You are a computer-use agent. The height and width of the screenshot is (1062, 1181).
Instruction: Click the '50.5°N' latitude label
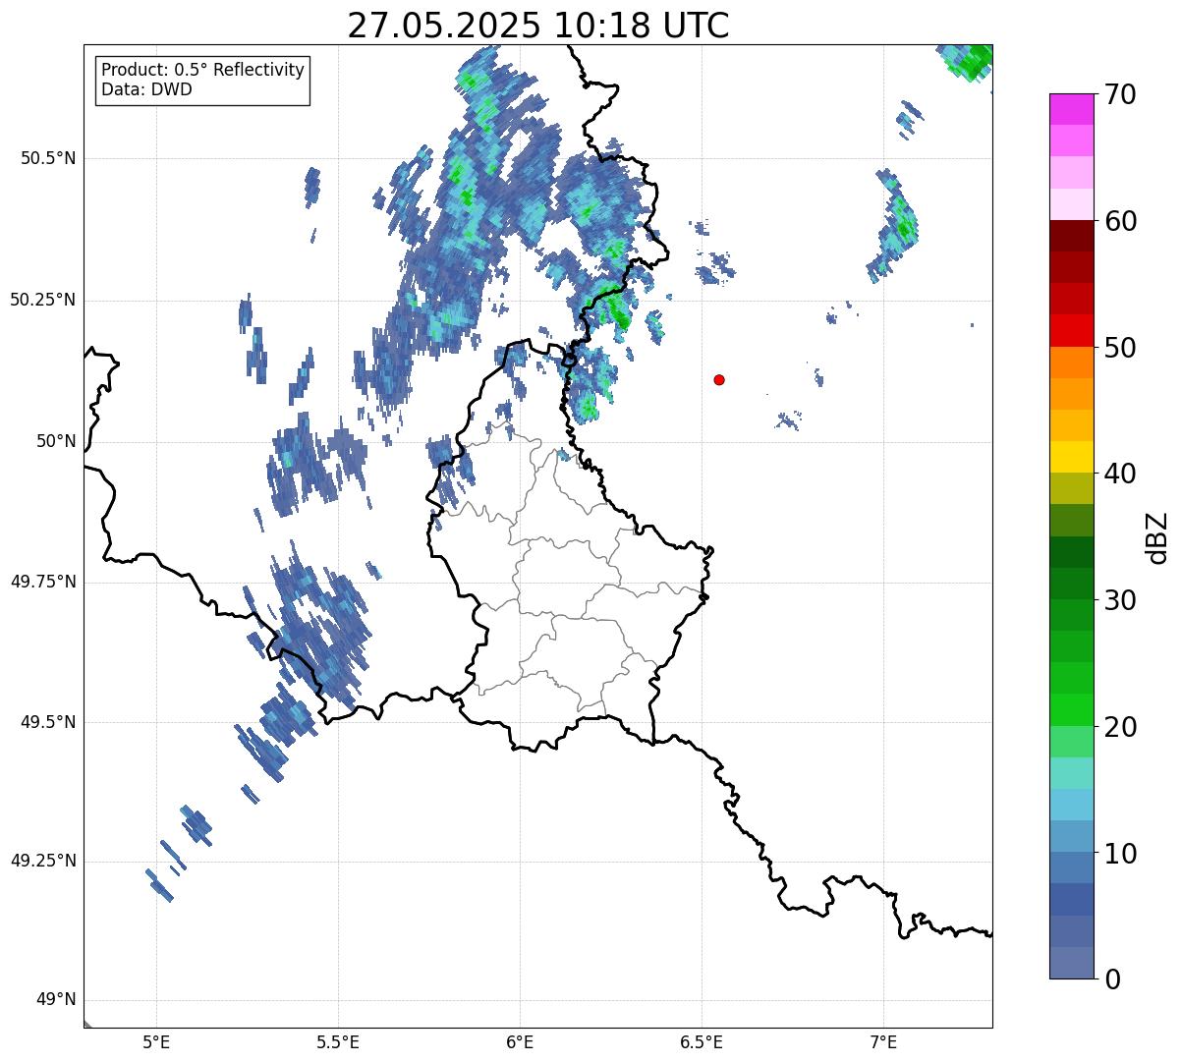pyautogui.click(x=48, y=158)
